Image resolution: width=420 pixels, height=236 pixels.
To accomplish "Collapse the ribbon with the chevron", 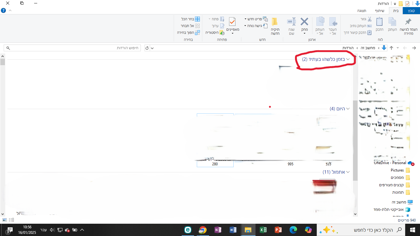I will pos(10,10).
